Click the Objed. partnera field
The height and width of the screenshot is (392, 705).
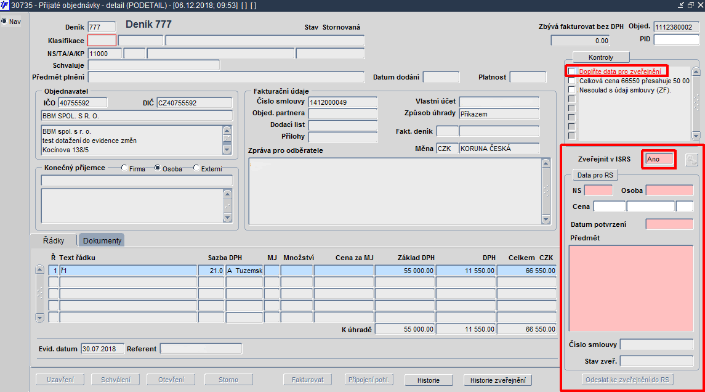tap(342, 113)
